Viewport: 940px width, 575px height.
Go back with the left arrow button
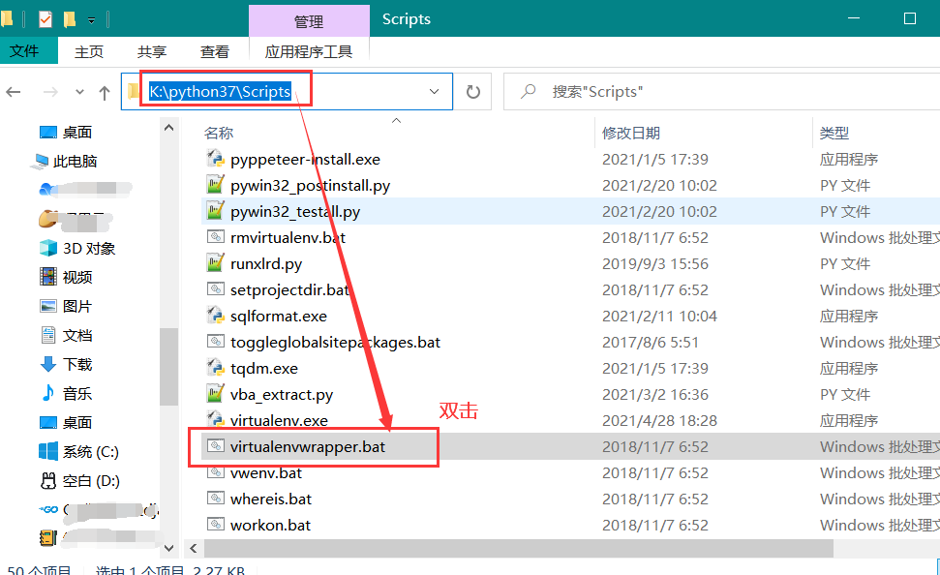(14, 92)
